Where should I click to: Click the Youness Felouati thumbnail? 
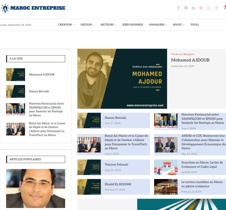pos(89,167)
